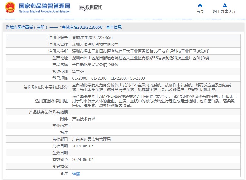Click 产品储存条件及有效期 row label

click(48, 112)
